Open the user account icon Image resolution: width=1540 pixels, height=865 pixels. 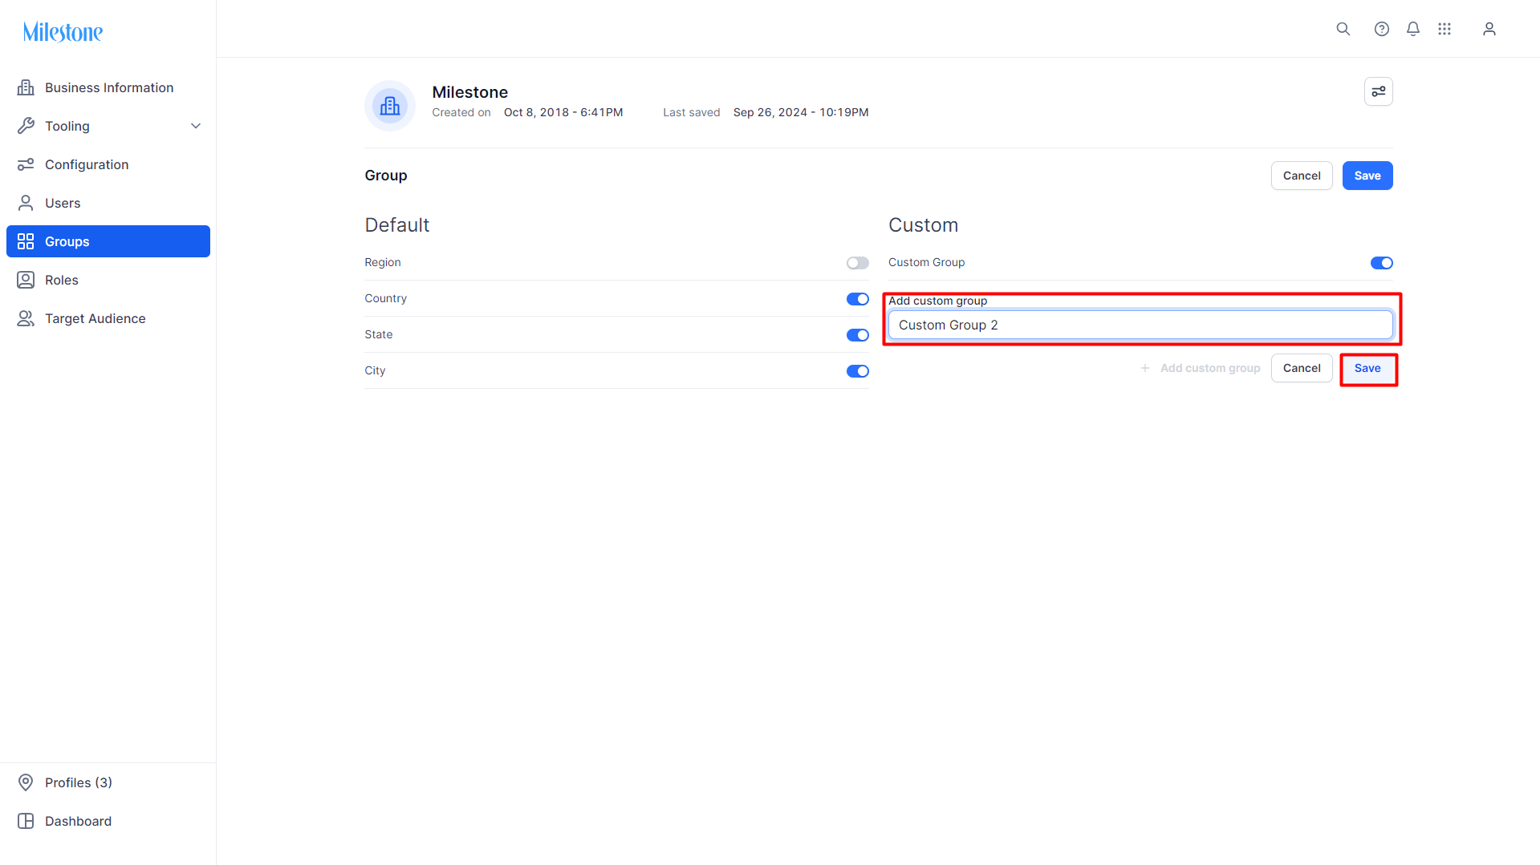[x=1489, y=29]
